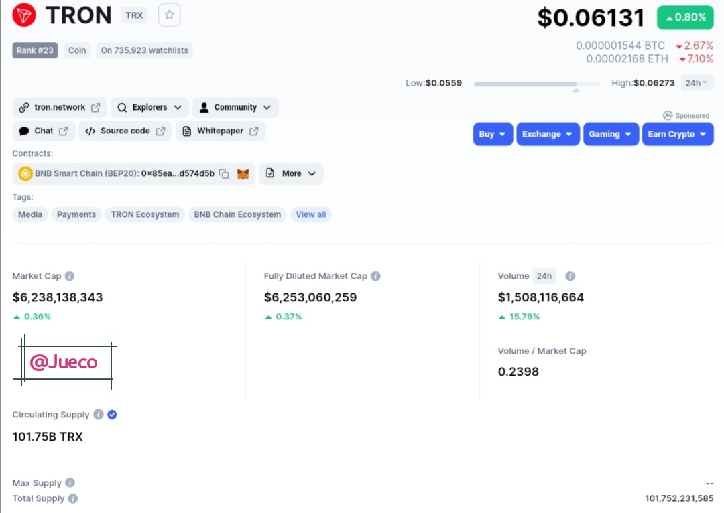Click the TRON logo icon
724x513 pixels.
(24, 15)
